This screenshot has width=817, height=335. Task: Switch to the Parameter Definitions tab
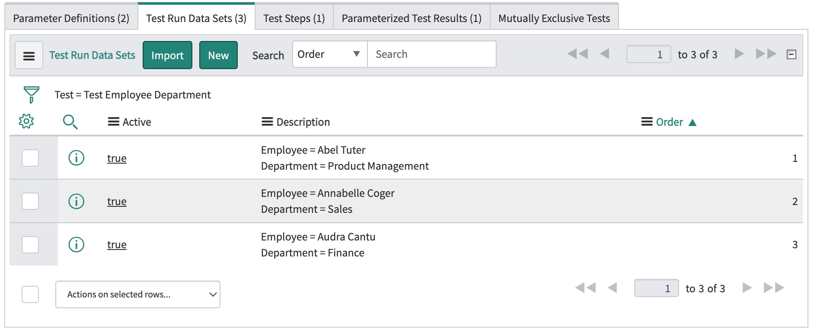(71, 18)
